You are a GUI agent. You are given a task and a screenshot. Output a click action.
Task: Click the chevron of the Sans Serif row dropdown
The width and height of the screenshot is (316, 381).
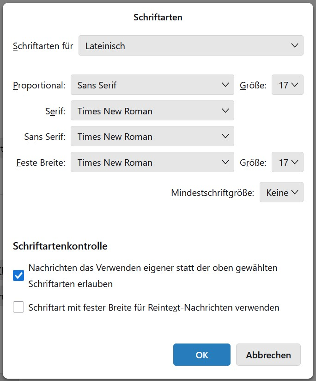click(225, 137)
